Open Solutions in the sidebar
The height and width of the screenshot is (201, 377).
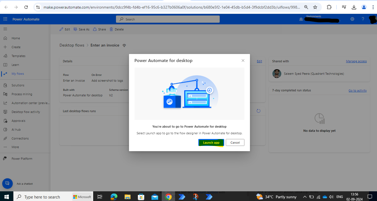[x=18, y=85]
